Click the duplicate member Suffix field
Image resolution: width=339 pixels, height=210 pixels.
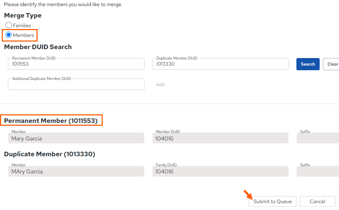[x=318, y=171]
